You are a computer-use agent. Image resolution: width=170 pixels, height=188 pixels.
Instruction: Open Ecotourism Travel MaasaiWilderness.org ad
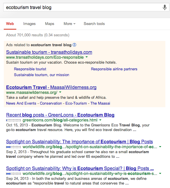(x=51, y=87)
